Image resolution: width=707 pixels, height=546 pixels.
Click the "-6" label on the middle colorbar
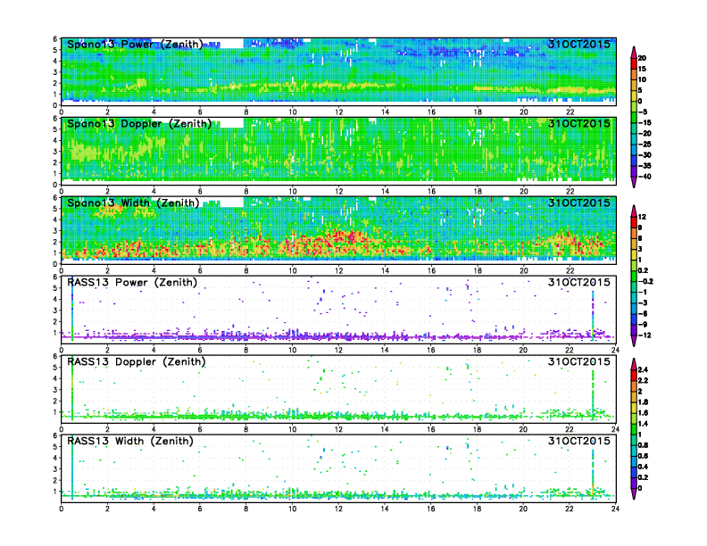tap(643, 314)
